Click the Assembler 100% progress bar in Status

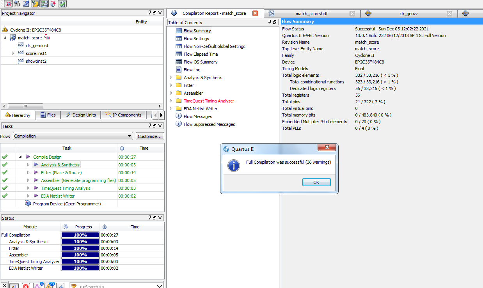coord(80,255)
